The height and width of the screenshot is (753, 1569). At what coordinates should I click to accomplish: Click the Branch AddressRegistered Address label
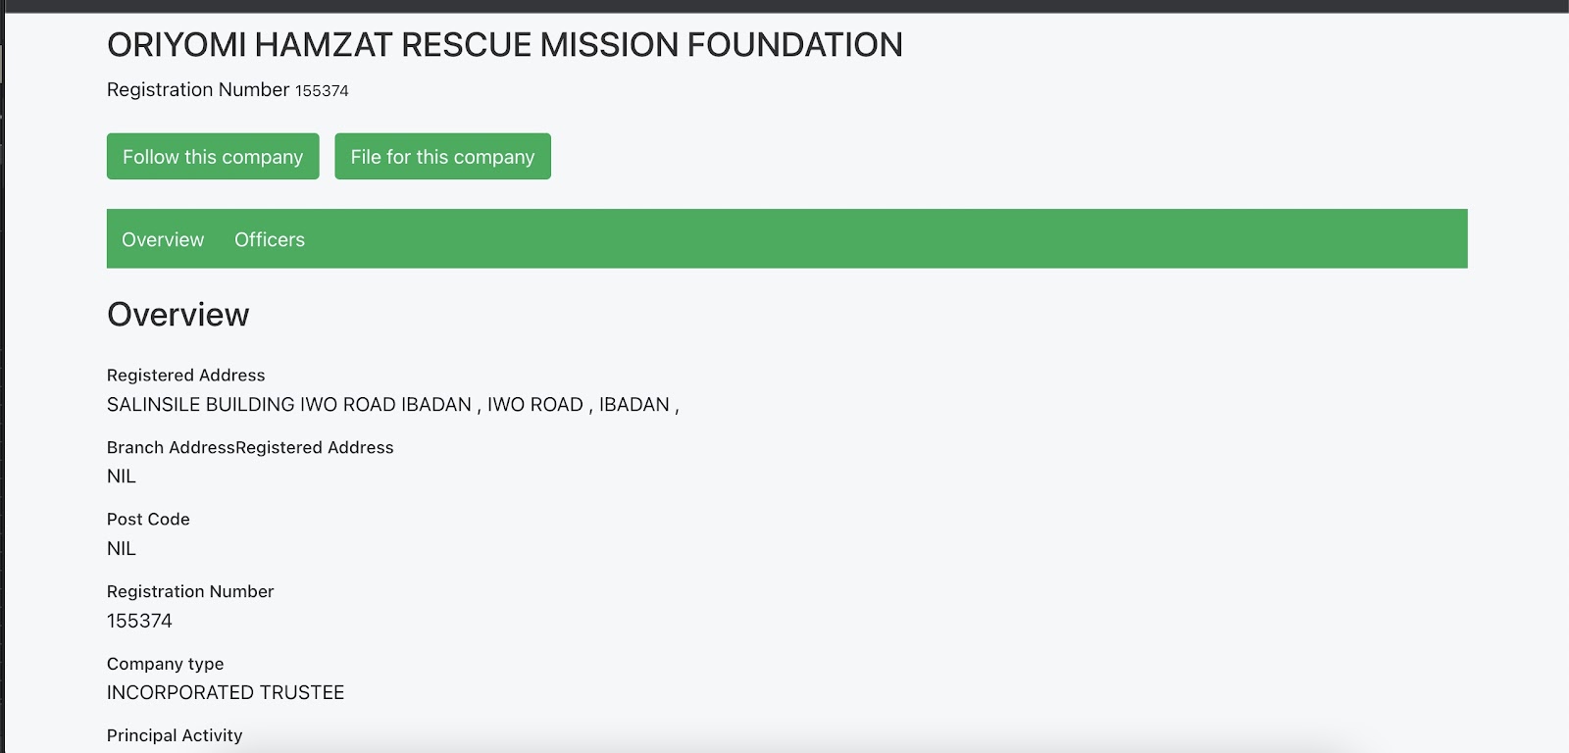(250, 448)
